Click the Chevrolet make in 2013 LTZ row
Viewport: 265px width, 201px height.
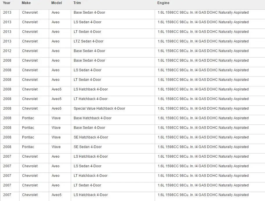[x=30, y=41]
